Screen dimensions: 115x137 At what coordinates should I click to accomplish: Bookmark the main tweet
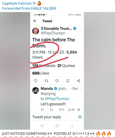coord(68,81)
